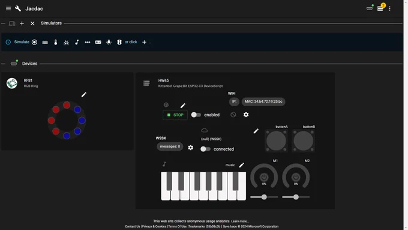Open the Contact Us link

click(133, 226)
